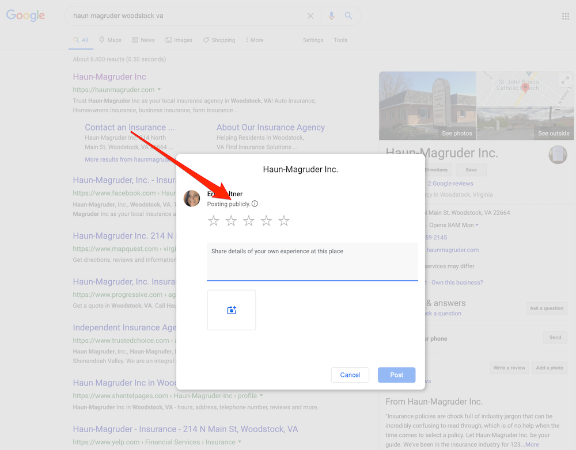
Task: Expand the shentelpages.com result dropdown arrow
Action: [x=261, y=395]
